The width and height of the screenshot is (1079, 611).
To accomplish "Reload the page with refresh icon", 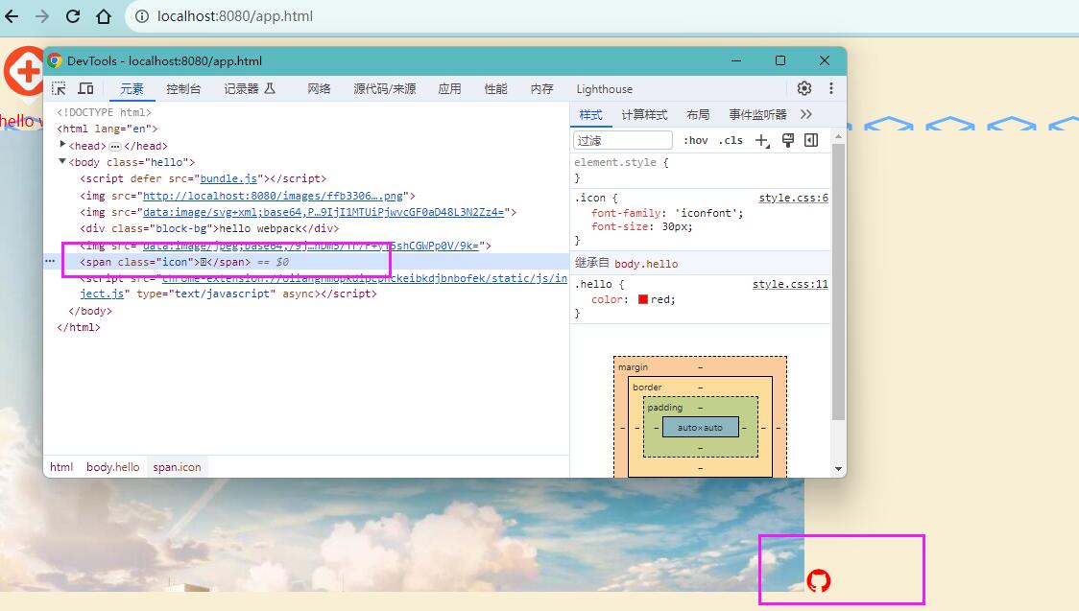I will (73, 15).
